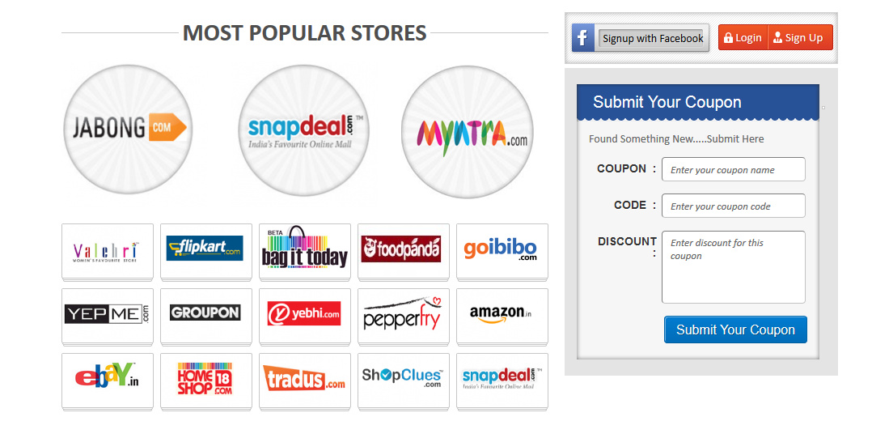
Task: Open the Valehri store tile
Action: coord(108,251)
